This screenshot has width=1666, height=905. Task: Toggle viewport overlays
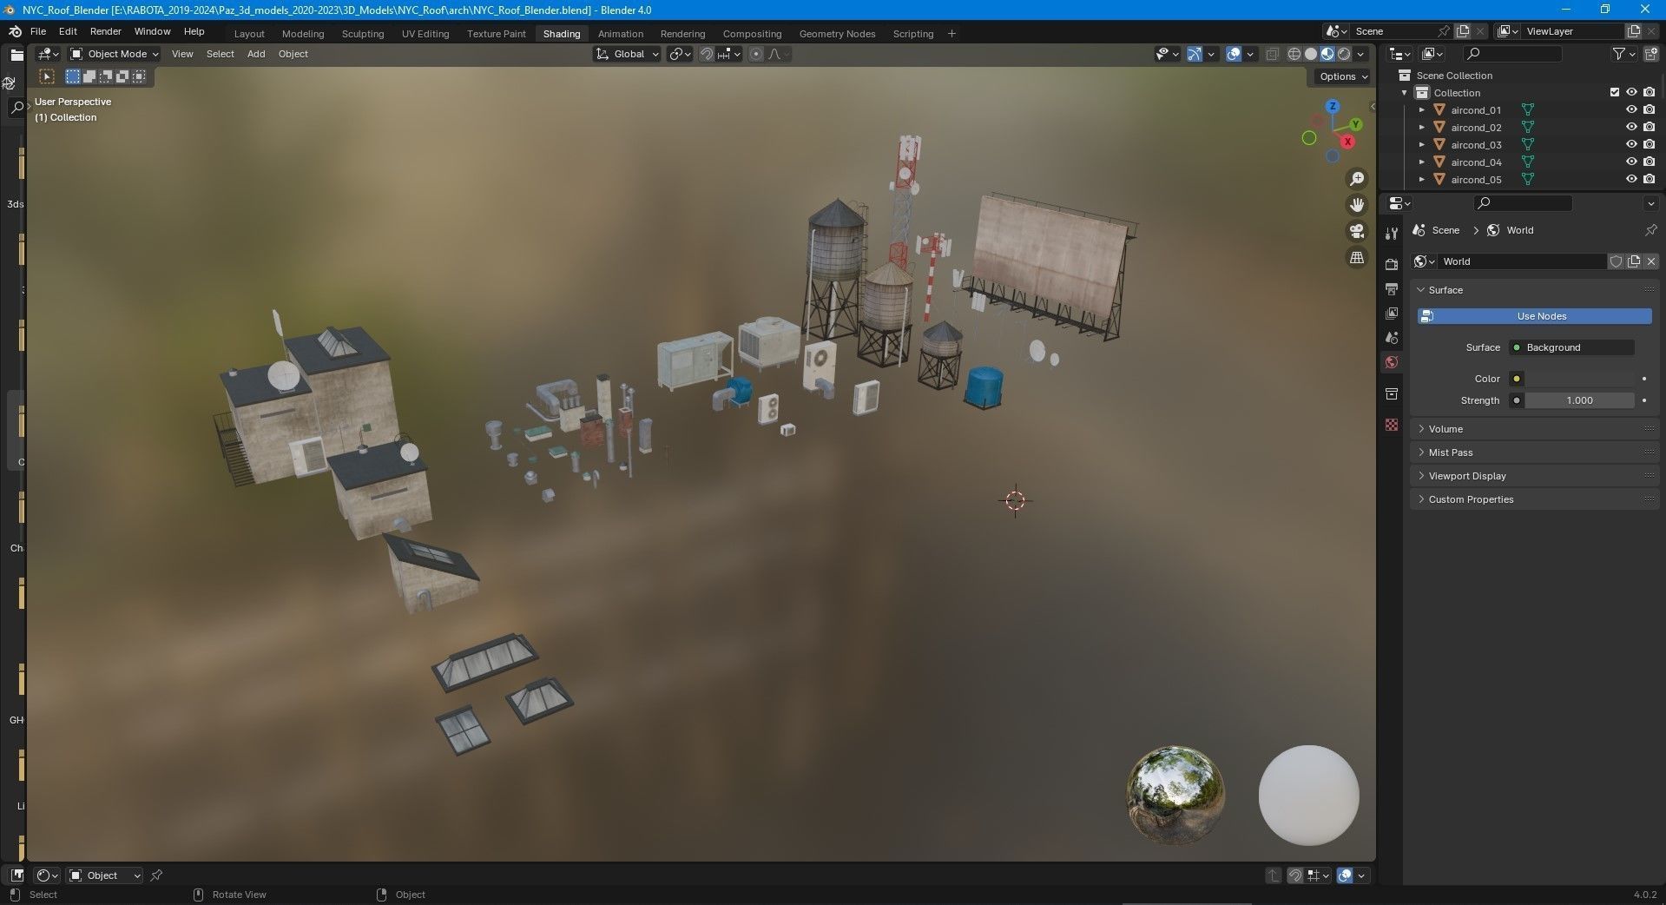1234,54
